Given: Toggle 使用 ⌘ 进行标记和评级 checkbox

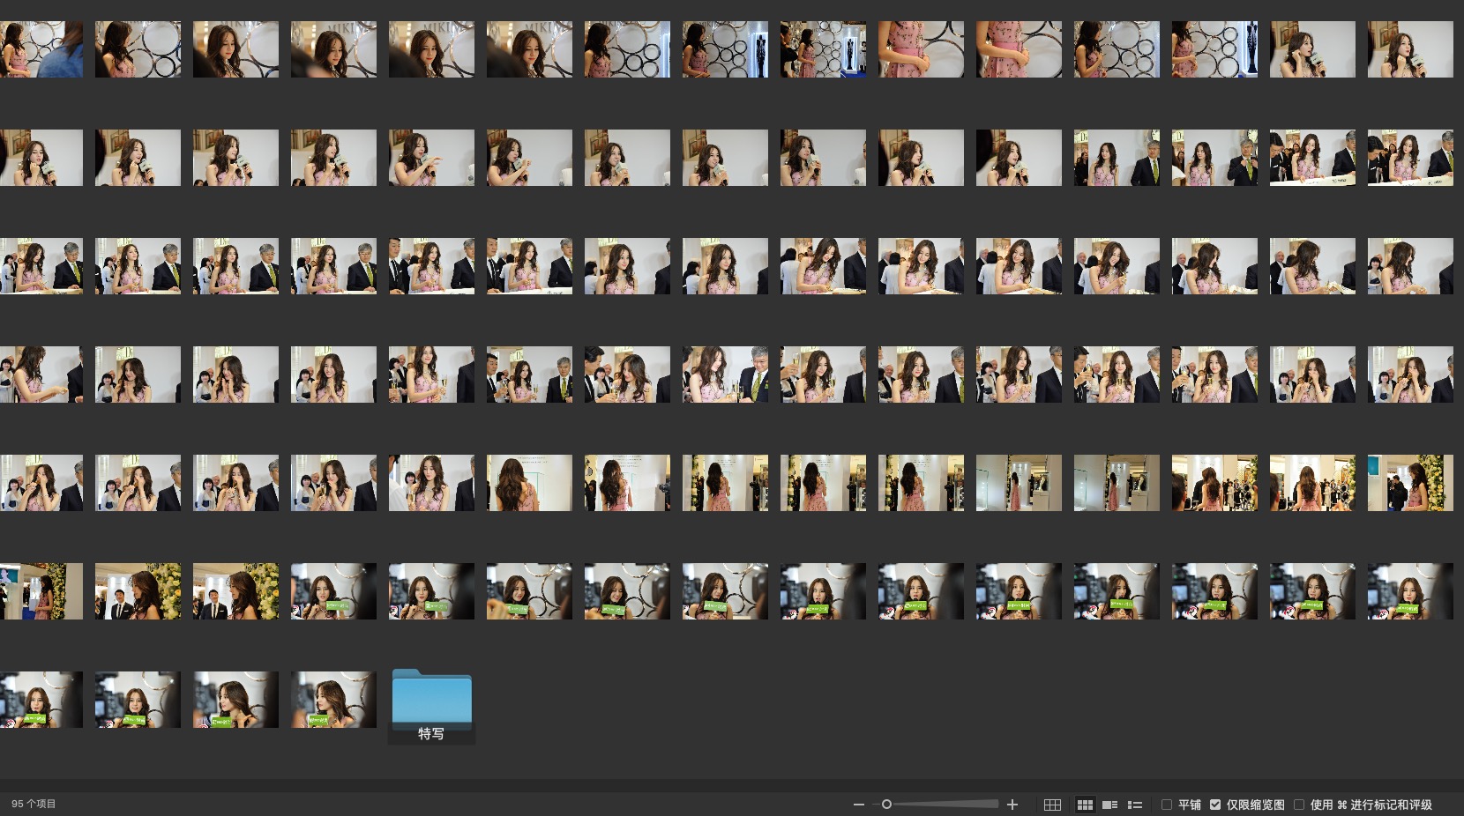Looking at the screenshot, I should click(1299, 805).
